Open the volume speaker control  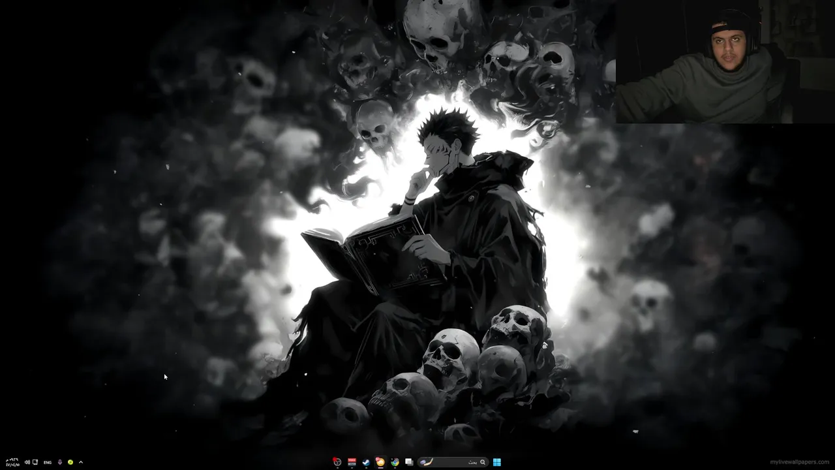tap(27, 462)
